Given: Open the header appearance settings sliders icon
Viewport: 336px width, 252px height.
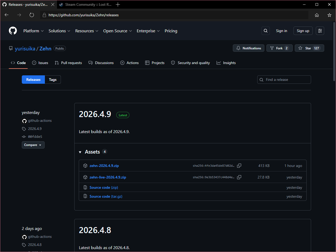Looking at the screenshot, I should 320,31.
